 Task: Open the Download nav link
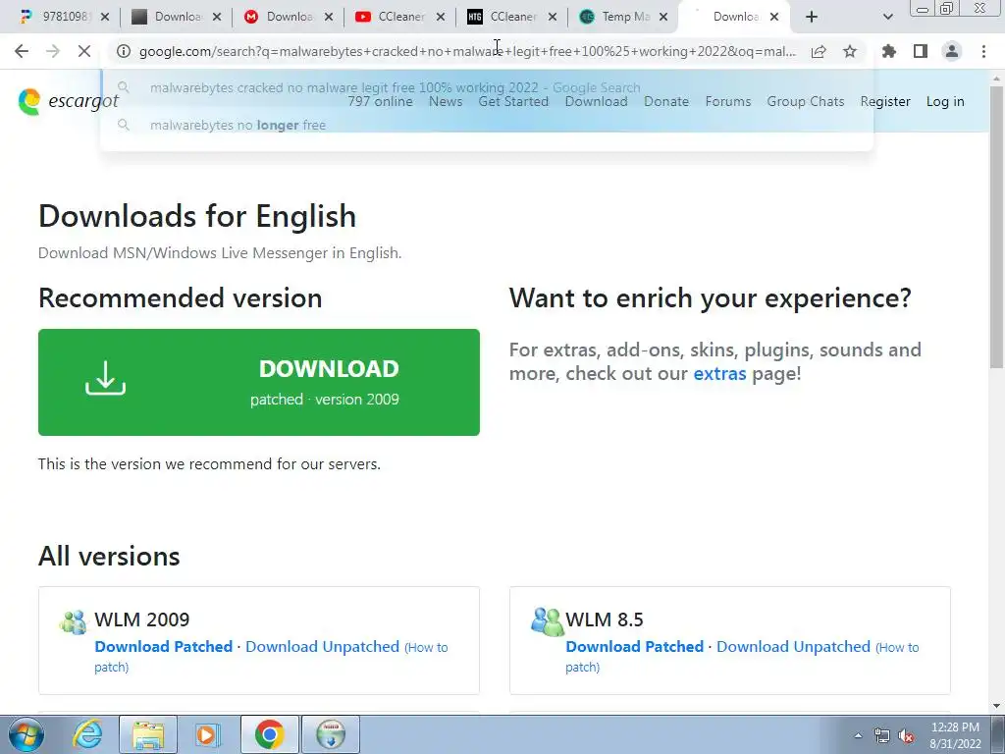tap(596, 101)
